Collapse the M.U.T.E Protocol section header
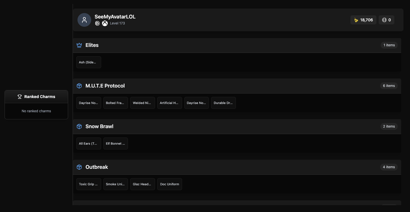This screenshot has height=212, width=410. tap(237, 86)
